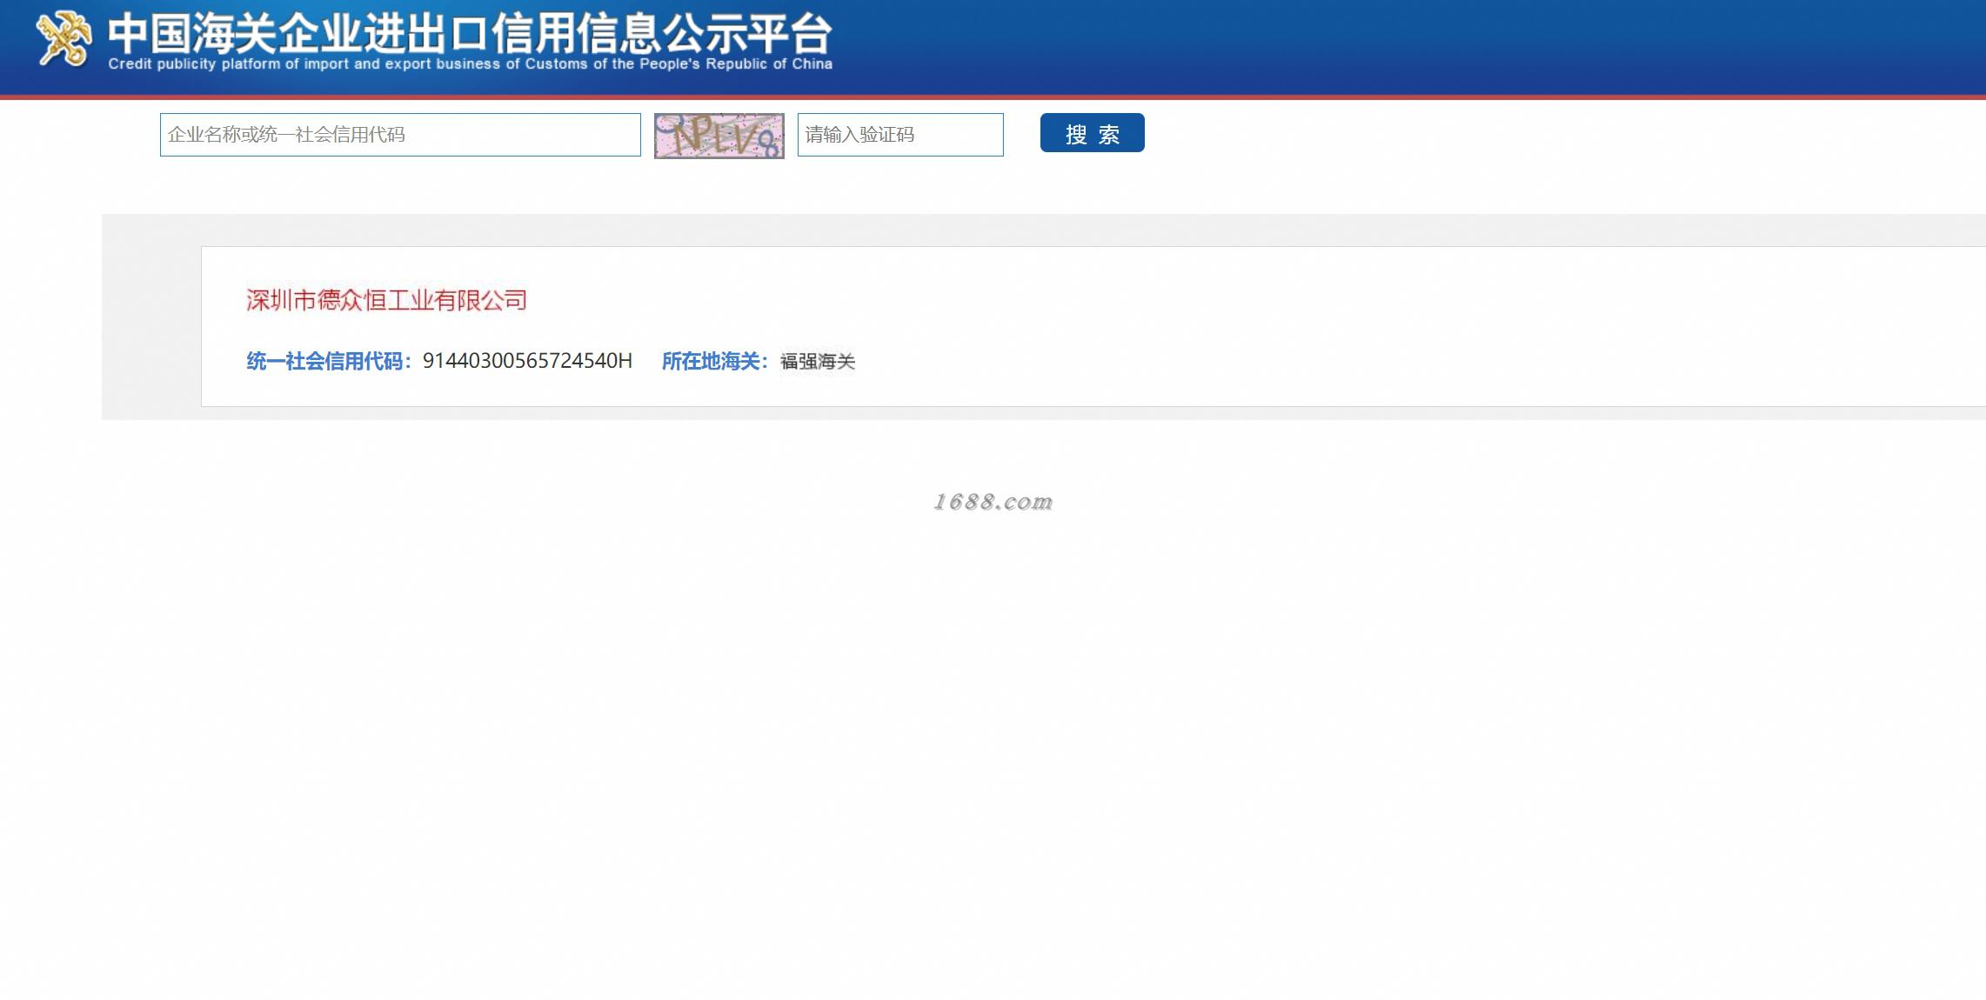Click the 统一社会信用代码 label
The width and height of the screenshot is (1986, 1000).
[330, 361]
